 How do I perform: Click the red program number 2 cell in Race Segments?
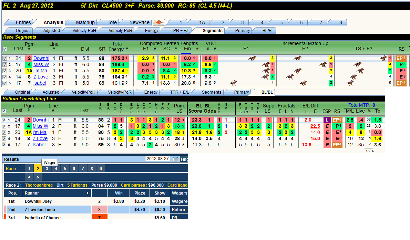pos(29,58)
